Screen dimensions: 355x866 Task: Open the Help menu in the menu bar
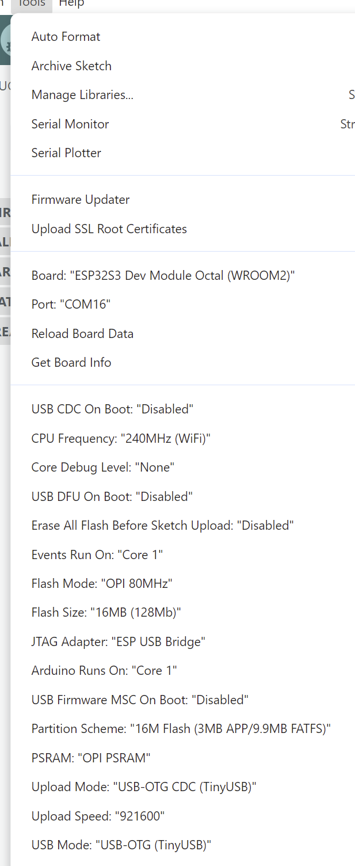click(71, 3)
